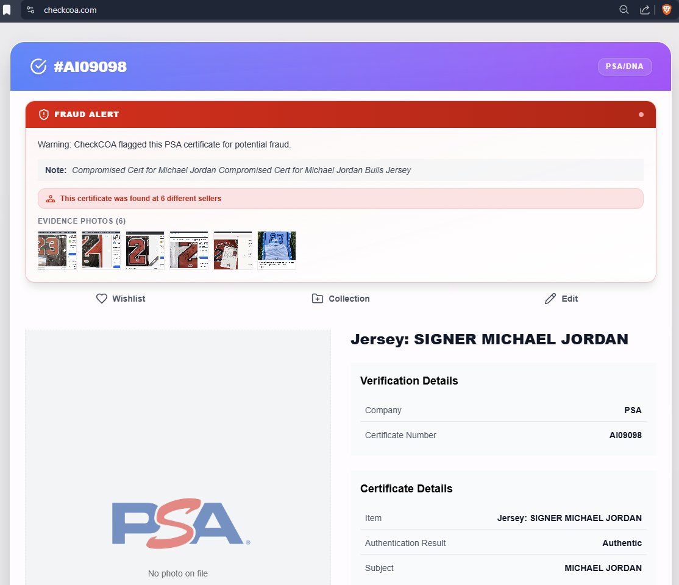
Task: Click the PSA logo placeholder image
Action: pyautogui.click(x=181, y=523)
